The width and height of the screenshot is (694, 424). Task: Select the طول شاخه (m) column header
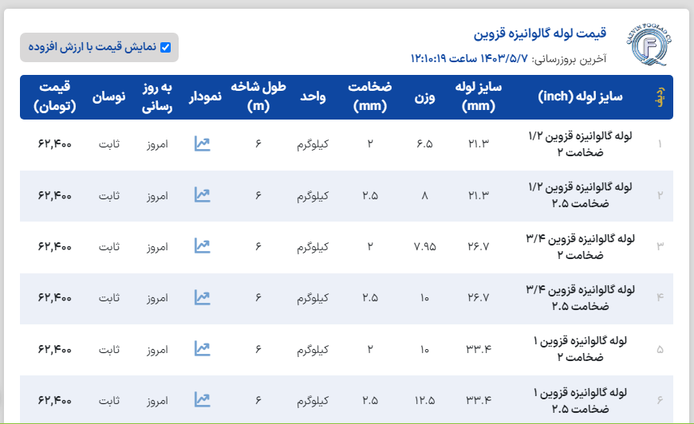259,96
